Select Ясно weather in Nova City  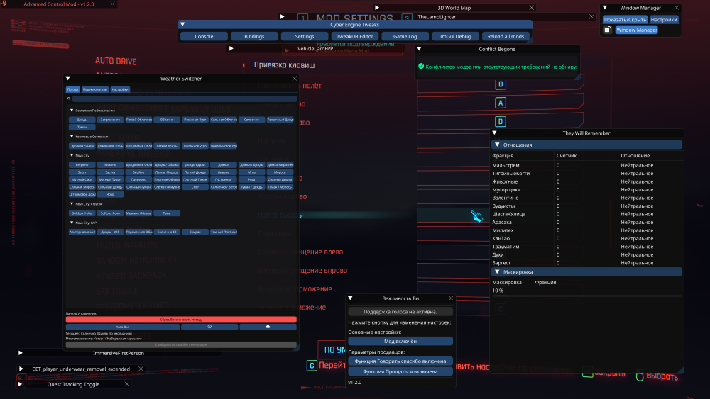click(110, 194)
